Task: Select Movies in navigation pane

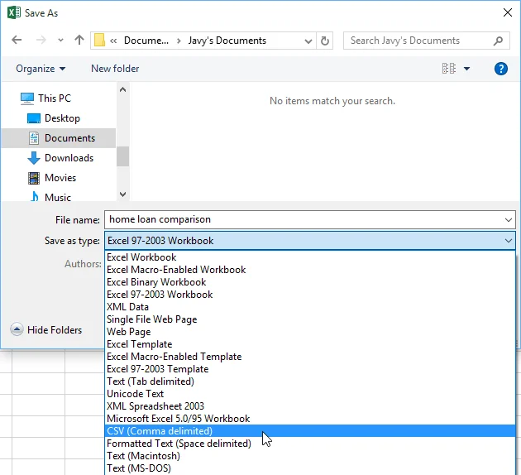Action: (52, 178)
